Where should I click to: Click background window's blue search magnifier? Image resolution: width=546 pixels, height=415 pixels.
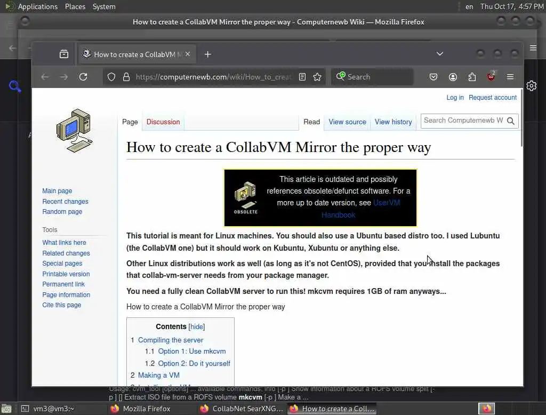tap(14, 86)
